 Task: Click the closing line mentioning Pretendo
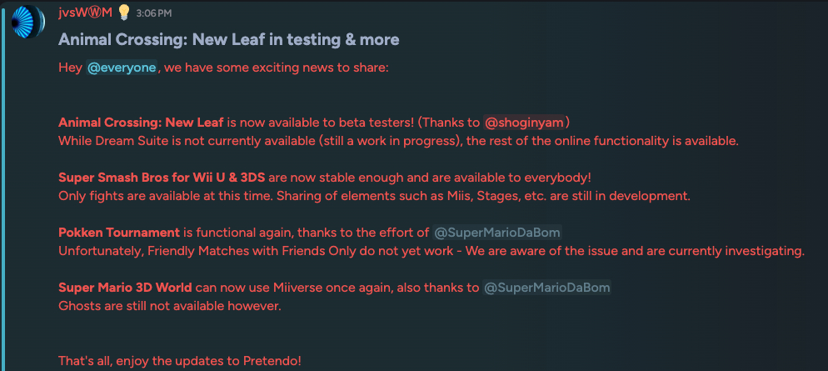coord(179,361)
